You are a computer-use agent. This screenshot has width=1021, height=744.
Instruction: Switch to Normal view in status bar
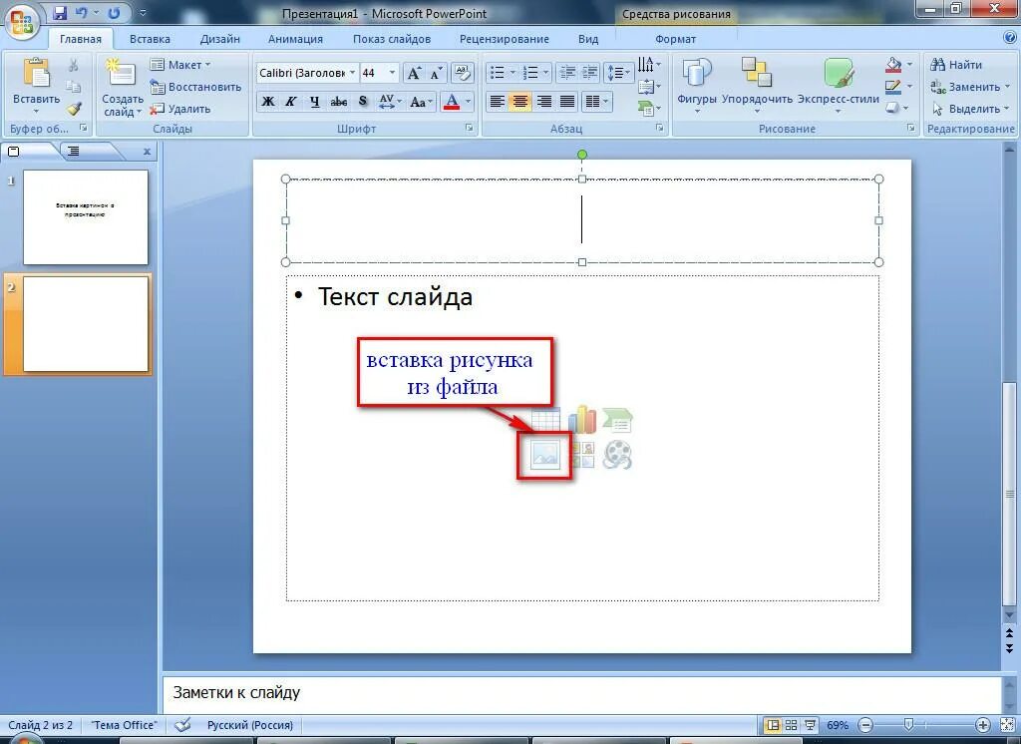(x=773, y=724)
